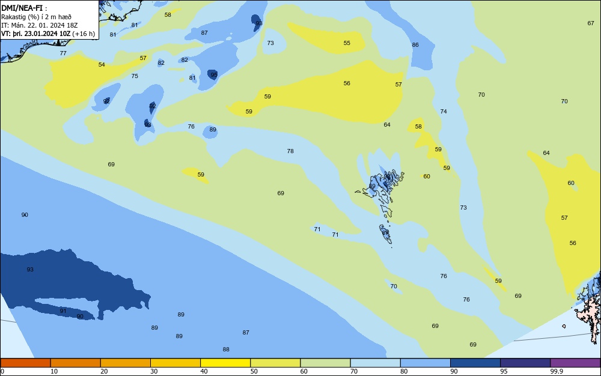This screenshot has width=601, height=376.
Task: Click the humidity value 88 on the map
Action: pos(226,349)
